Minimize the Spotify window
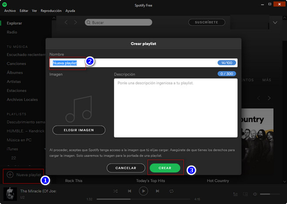 tap(262, 4)
